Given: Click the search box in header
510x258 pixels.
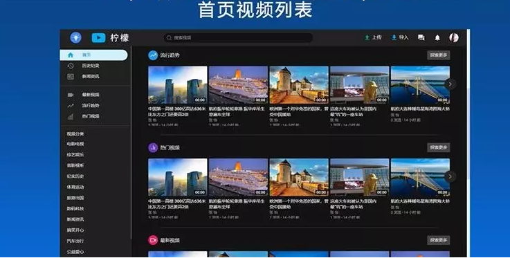Looking at the screenshot, I should [x=238, y=37].
